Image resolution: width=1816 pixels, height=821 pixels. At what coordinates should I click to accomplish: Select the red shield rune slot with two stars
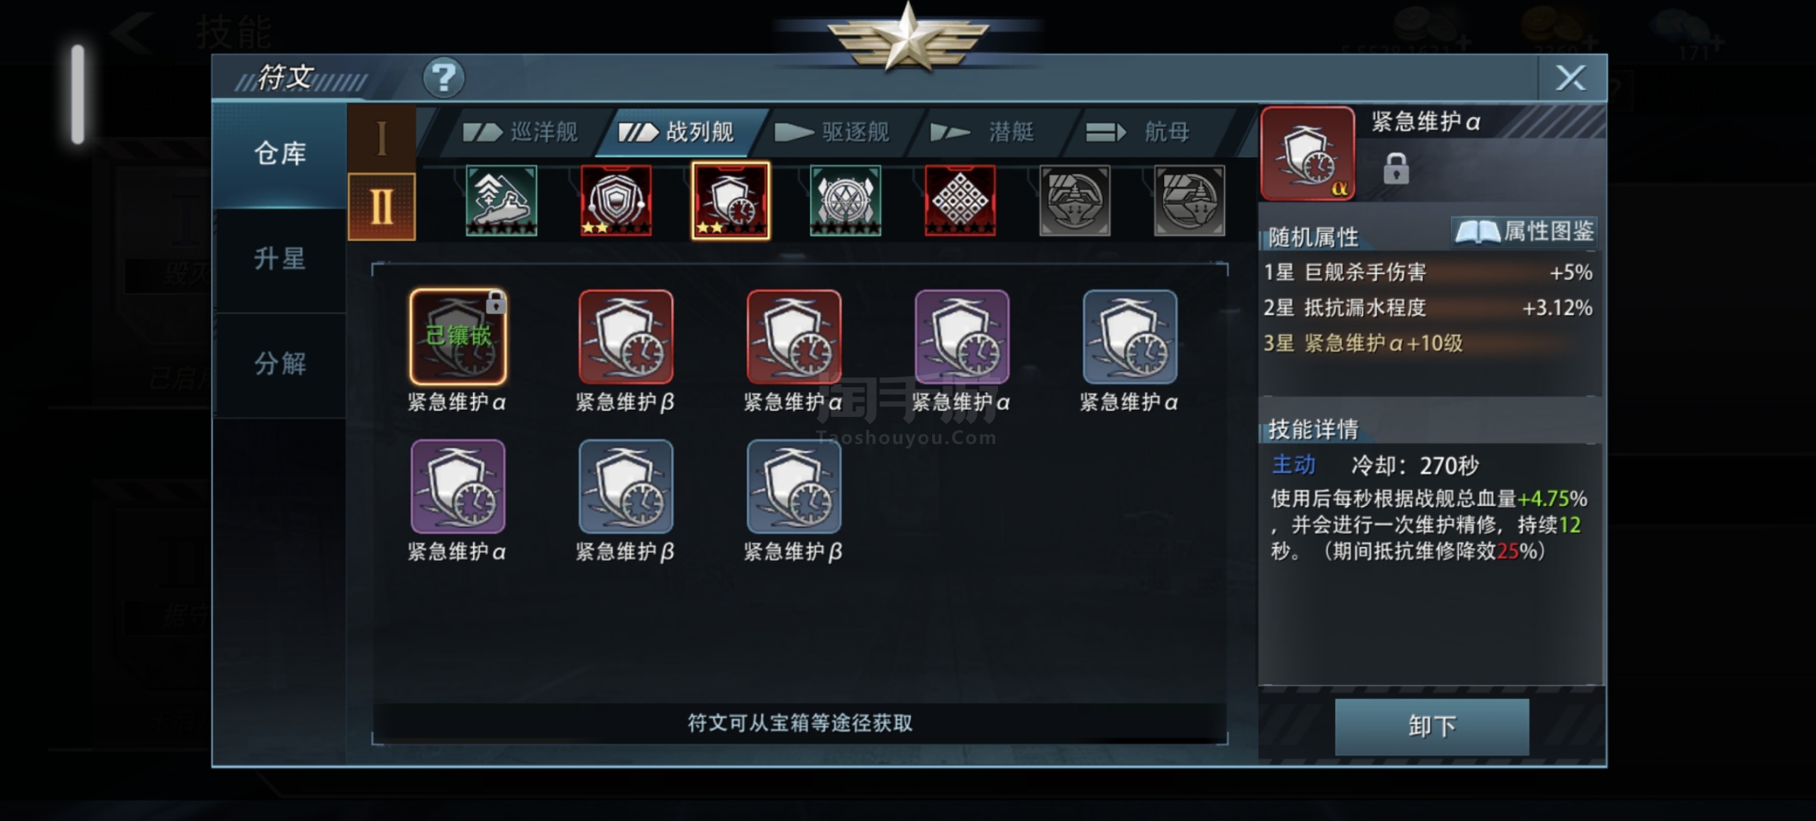(x=616, y=201)
